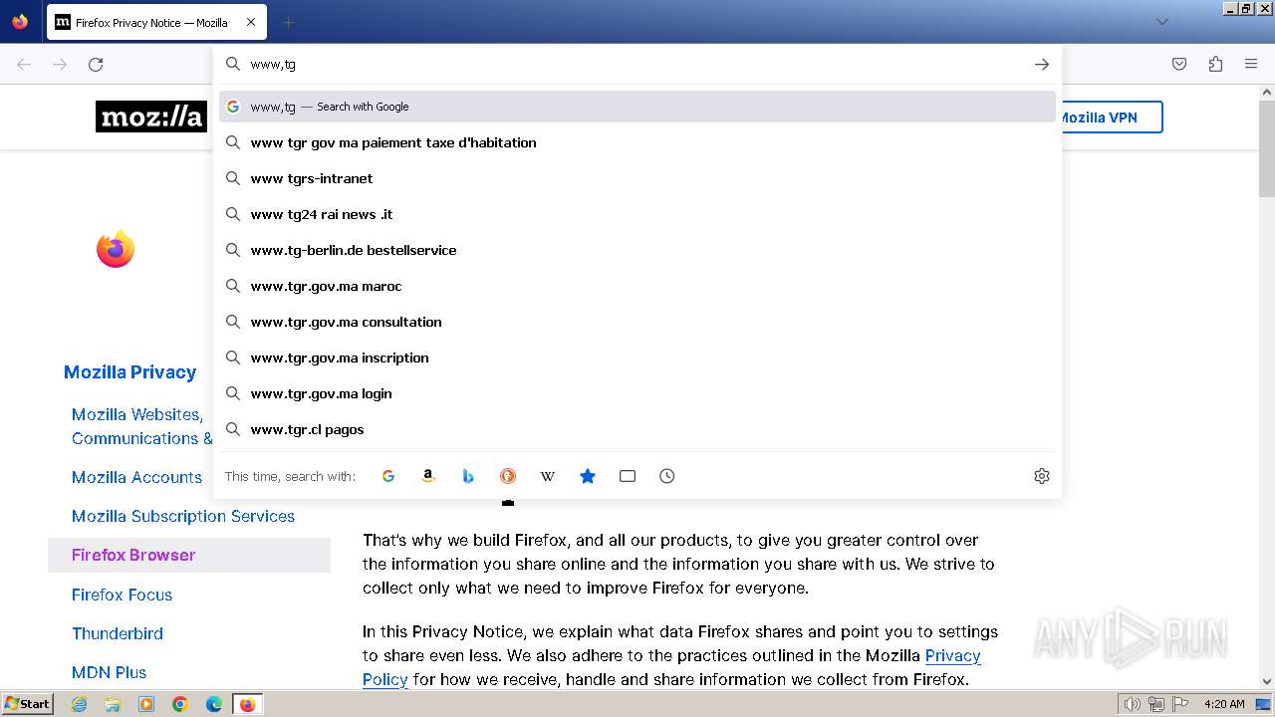Image resolution: width=1275 pixels, height=717 pixels.
Task: Open the Firefox hamburger application menu
Action: coord(1251,65)
